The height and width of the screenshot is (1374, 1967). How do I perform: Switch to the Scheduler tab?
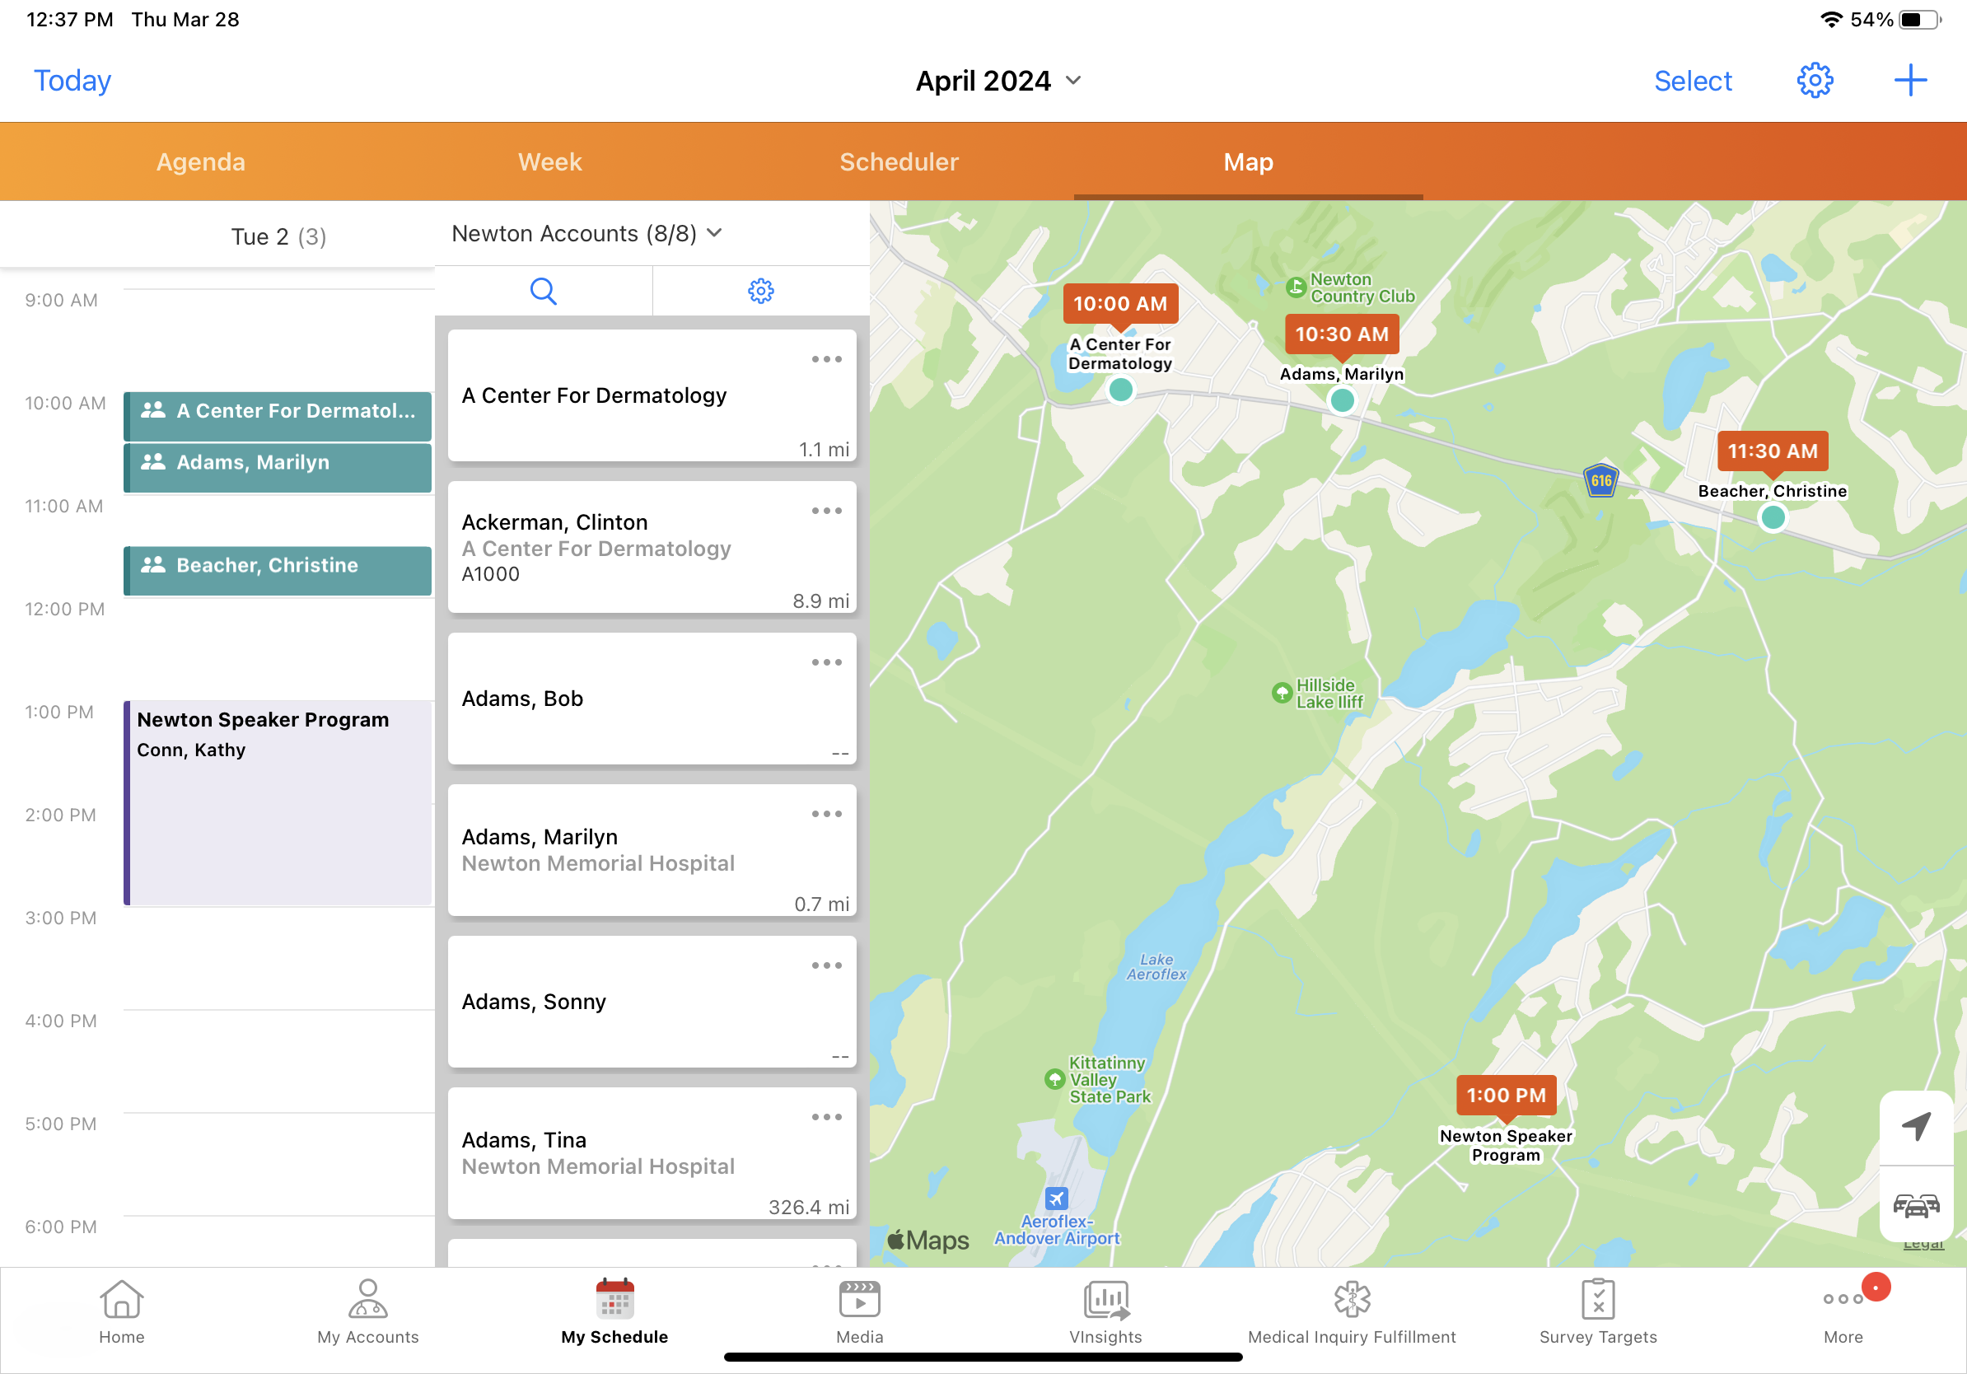[x=899, y=162]
